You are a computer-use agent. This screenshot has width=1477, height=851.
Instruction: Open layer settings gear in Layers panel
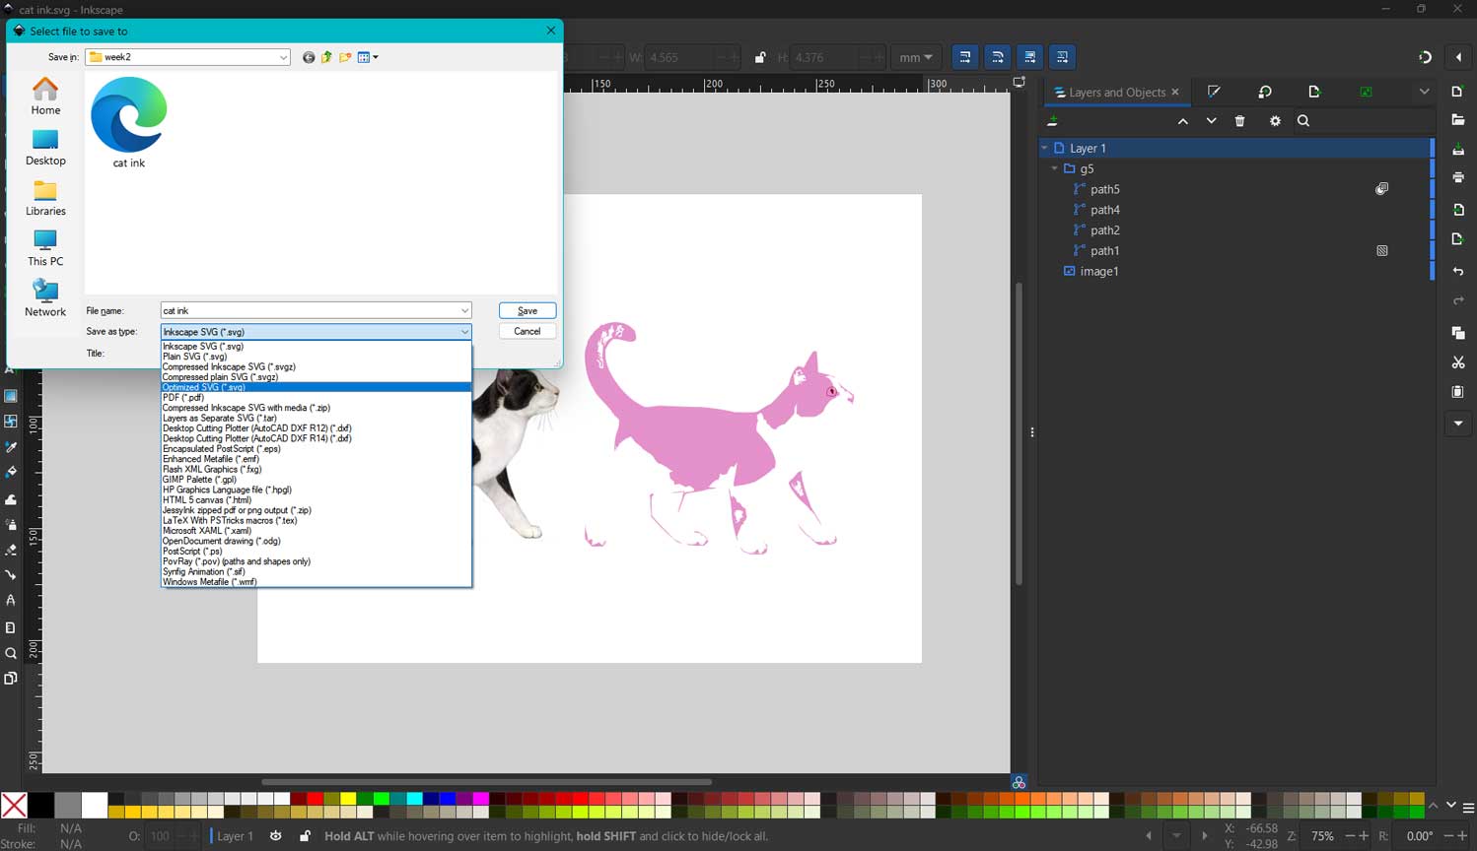(1275, 120)
